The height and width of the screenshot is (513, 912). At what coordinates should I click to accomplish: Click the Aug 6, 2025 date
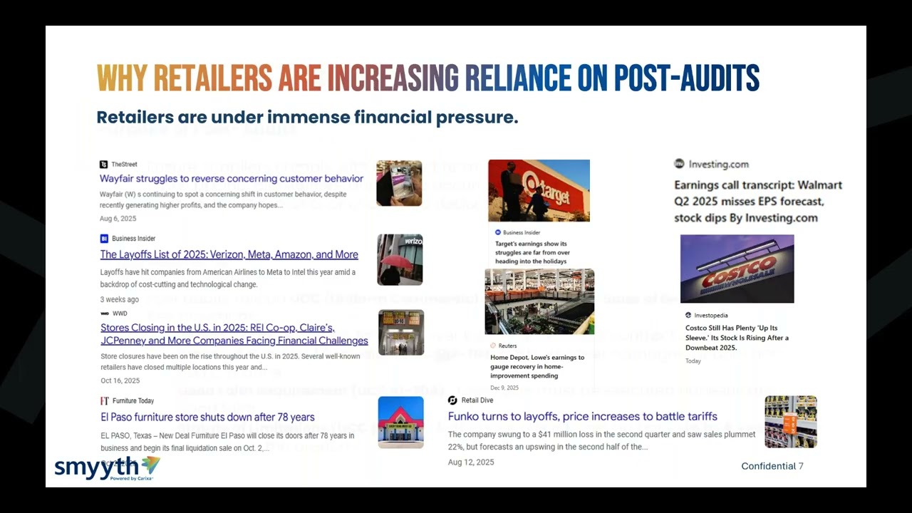tap(118, 219)
